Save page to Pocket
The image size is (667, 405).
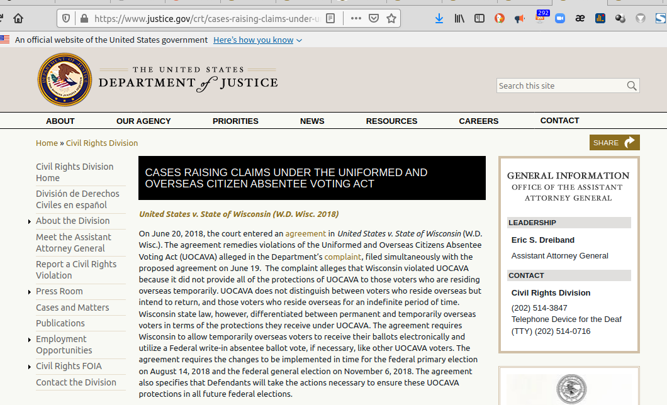[x=374, y=19]
